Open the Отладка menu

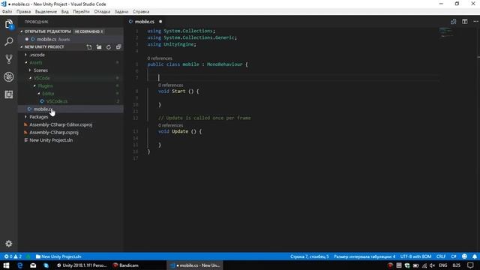tap(102, 12)
